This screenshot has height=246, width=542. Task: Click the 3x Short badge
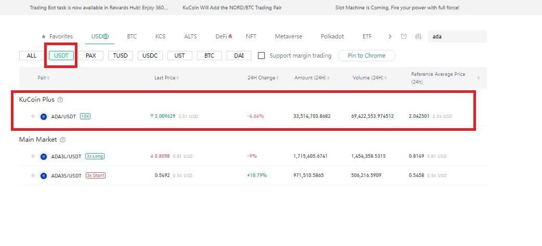(x=96, y=175)
